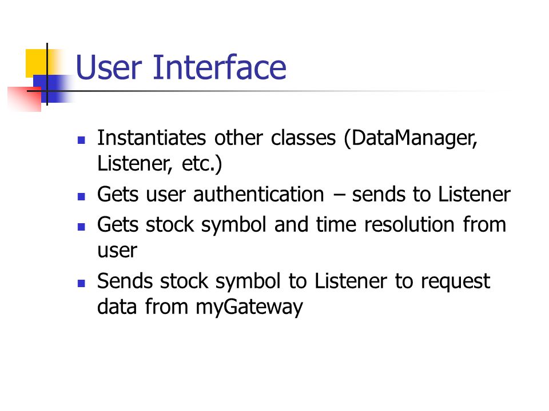
Task: Click the bullet marker before "Gets user authentication"
Action: tap(81, 196)
